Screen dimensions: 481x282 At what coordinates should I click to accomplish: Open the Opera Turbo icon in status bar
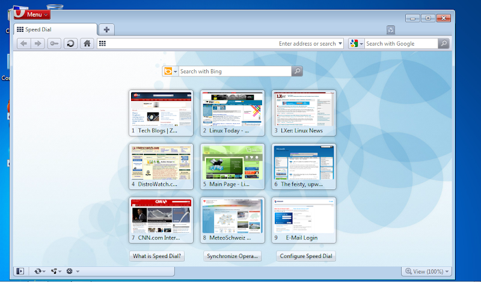[70, 271]
